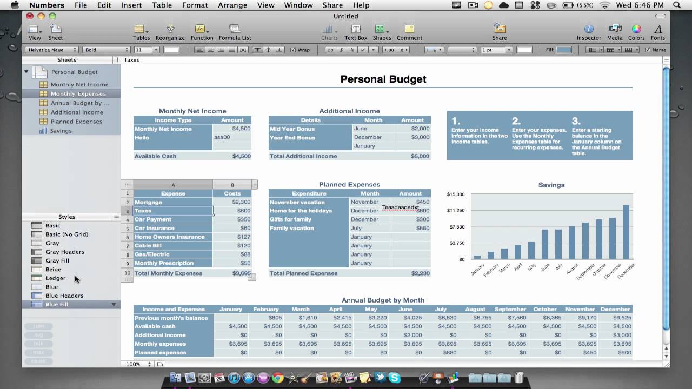692x389 pixels.
Task: Open the Insert menu
Action: (x=131, y=5)
